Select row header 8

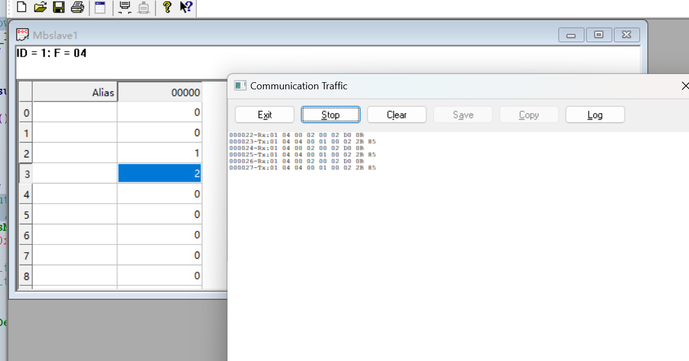tap(26, 276)
